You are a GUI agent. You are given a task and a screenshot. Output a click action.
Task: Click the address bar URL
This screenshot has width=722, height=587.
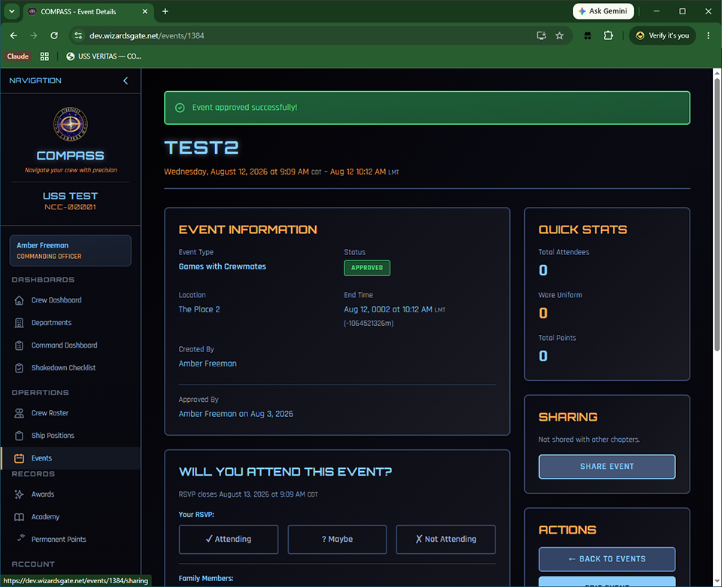(x=147, y=35)
